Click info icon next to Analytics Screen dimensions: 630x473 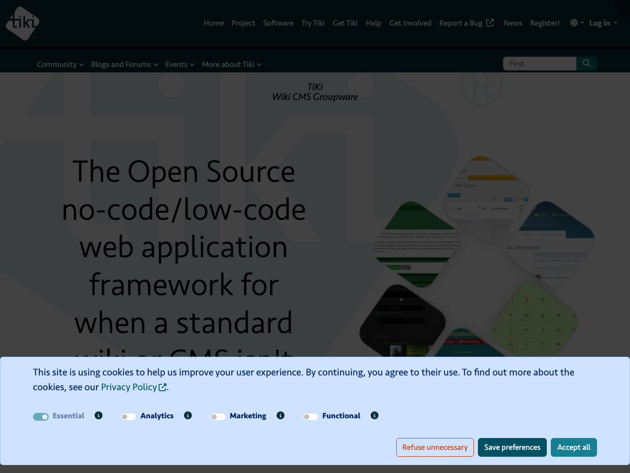tap(188, 416)
